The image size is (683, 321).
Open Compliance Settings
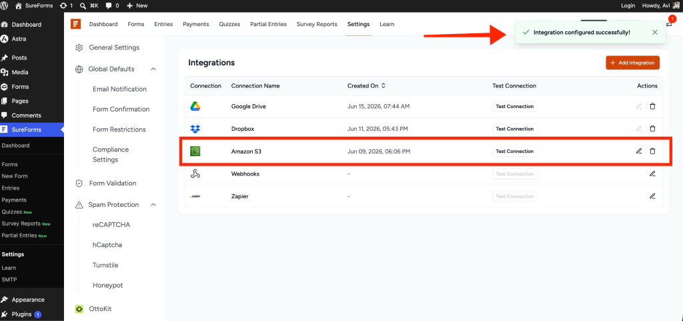111,155
